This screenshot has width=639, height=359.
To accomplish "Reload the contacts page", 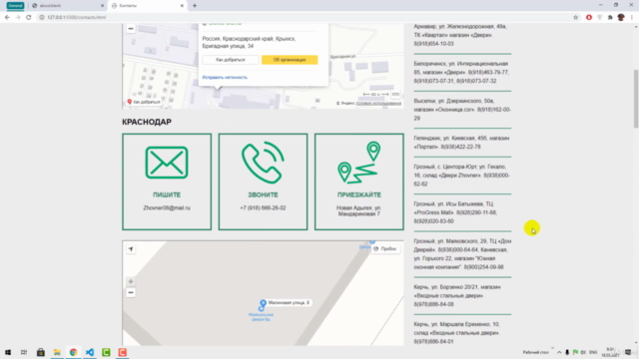I will 29,18.
